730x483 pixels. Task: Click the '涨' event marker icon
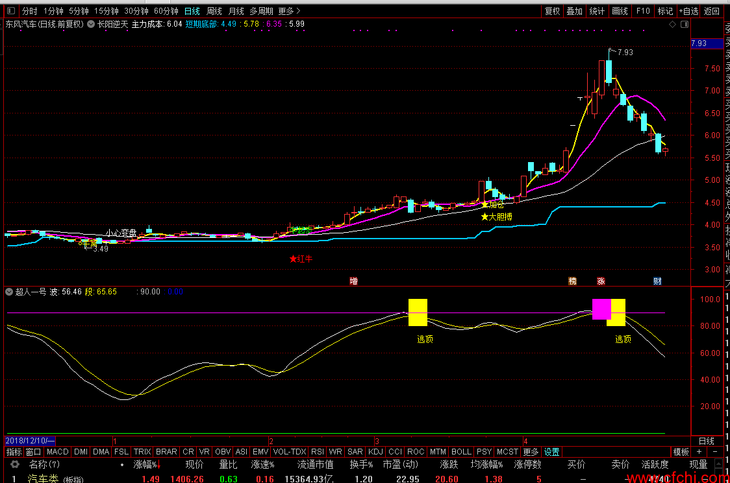click(x=601, y=281)
